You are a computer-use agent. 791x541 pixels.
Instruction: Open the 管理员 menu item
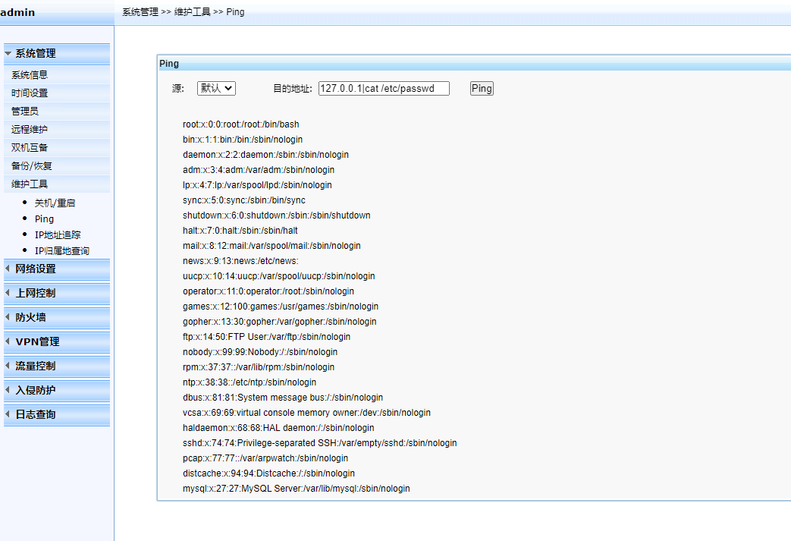(56, 111)
